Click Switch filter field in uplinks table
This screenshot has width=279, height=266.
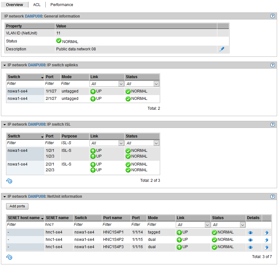coord(25,84)
